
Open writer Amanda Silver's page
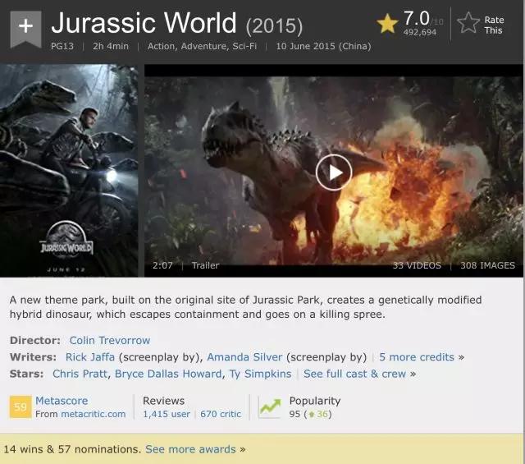point(244,357)
